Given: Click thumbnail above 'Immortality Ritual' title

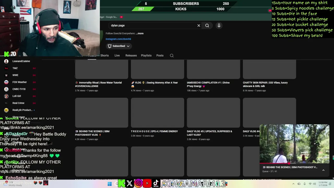Looking at the screenshot, I should 102,69.
